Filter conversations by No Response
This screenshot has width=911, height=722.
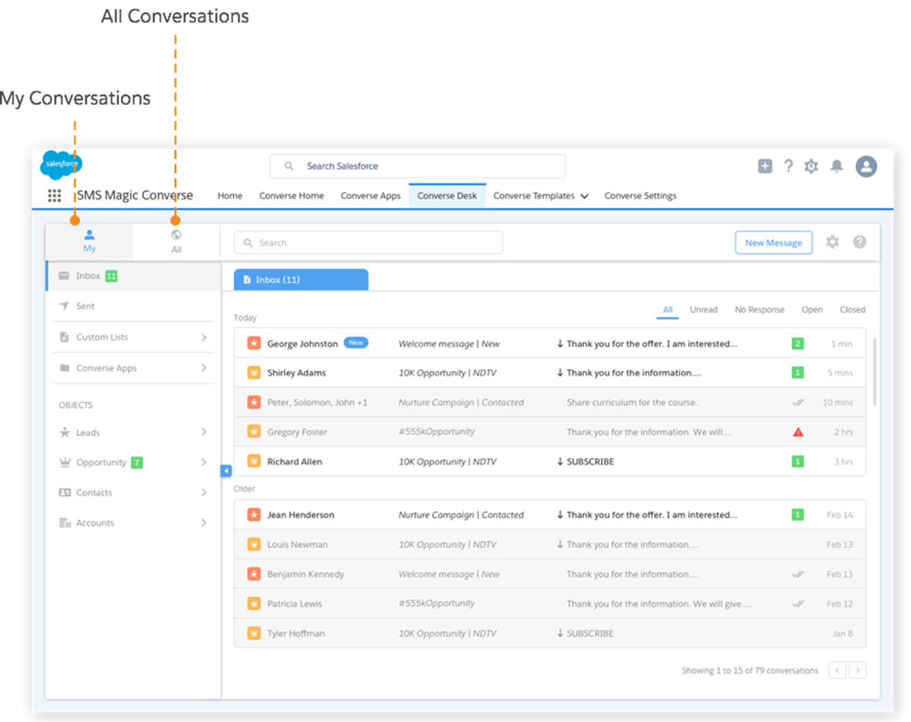(759, 309)
